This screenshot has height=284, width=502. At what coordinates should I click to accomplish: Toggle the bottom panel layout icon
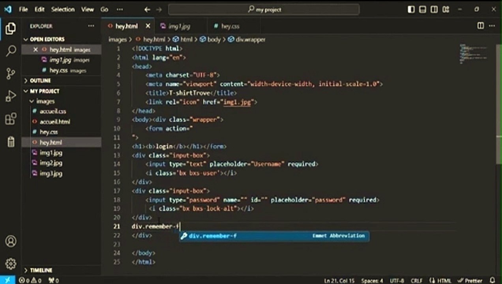pyautogui.click(x=423, y=9)
